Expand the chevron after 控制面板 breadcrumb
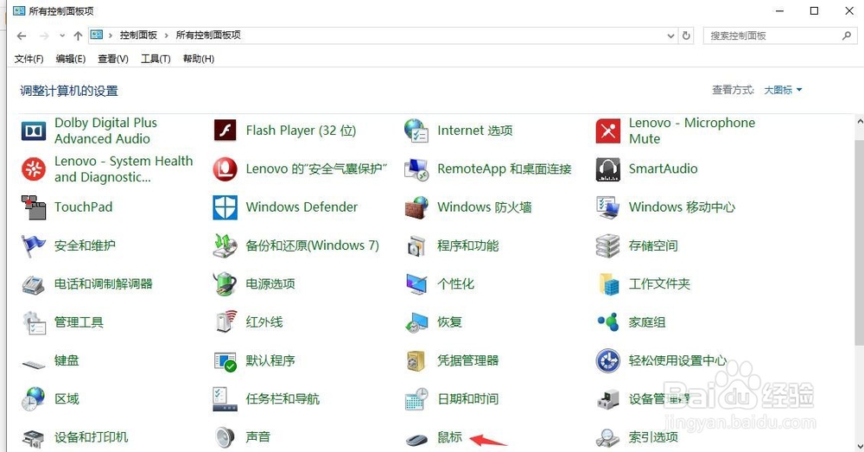 point(166,35)
